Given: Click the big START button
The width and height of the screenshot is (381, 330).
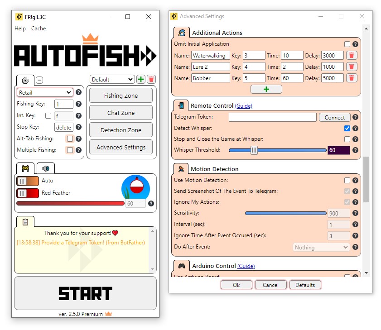Looking at the screenshot, I should [85, 293].
